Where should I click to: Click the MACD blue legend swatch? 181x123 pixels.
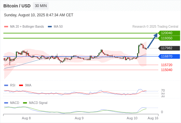[x=6, y=103]
